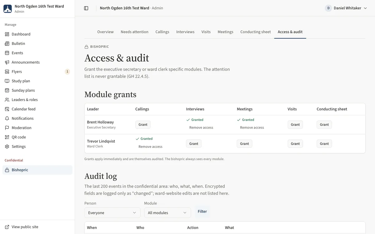Click the Ward Clerk role label

click(x=95, y=146)
